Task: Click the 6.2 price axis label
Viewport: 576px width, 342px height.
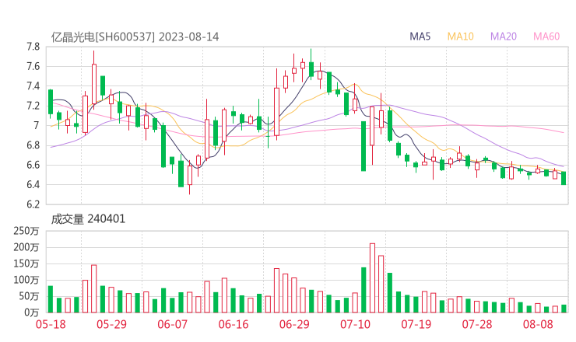Action: [x=33, y=204]
